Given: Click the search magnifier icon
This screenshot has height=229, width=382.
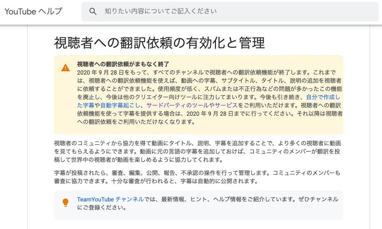Looking at the screenshot, I should 93,11.
